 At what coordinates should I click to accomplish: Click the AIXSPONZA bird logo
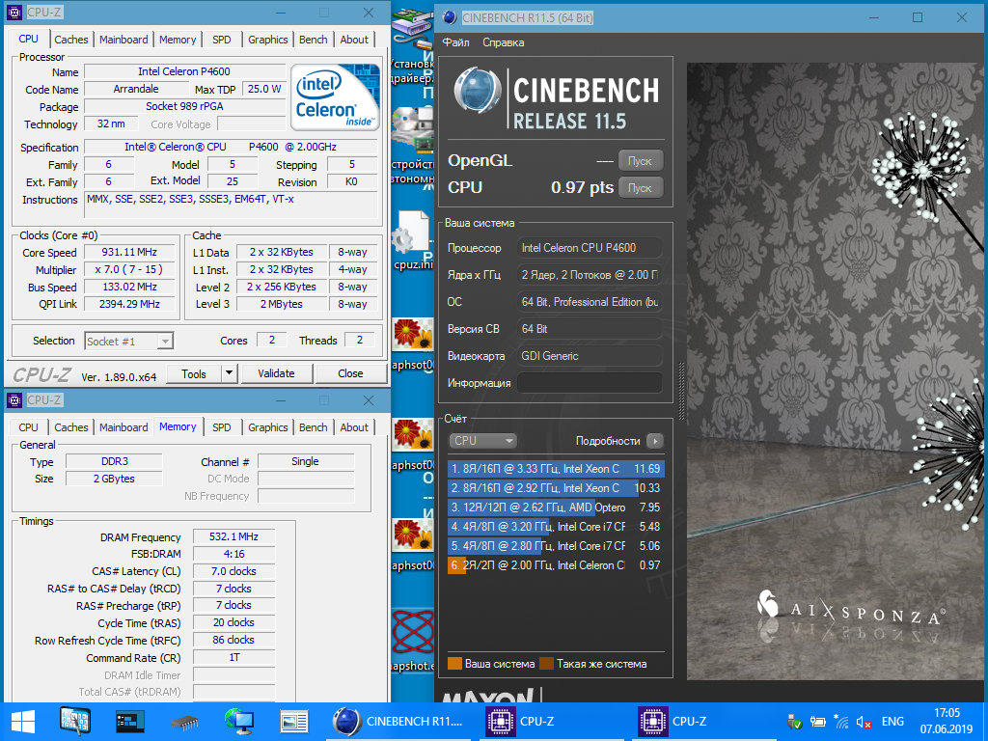767,604
